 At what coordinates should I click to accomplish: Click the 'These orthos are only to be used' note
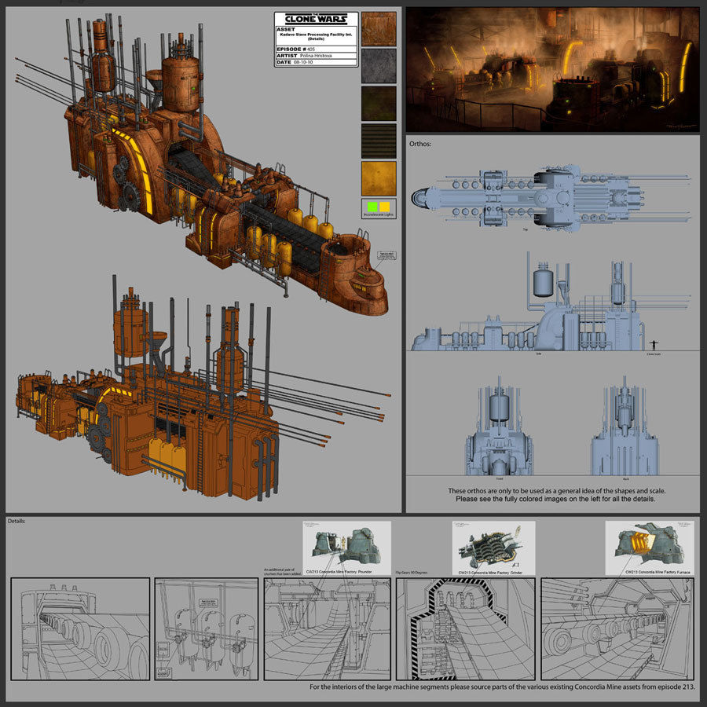click(x=556, y=490)
